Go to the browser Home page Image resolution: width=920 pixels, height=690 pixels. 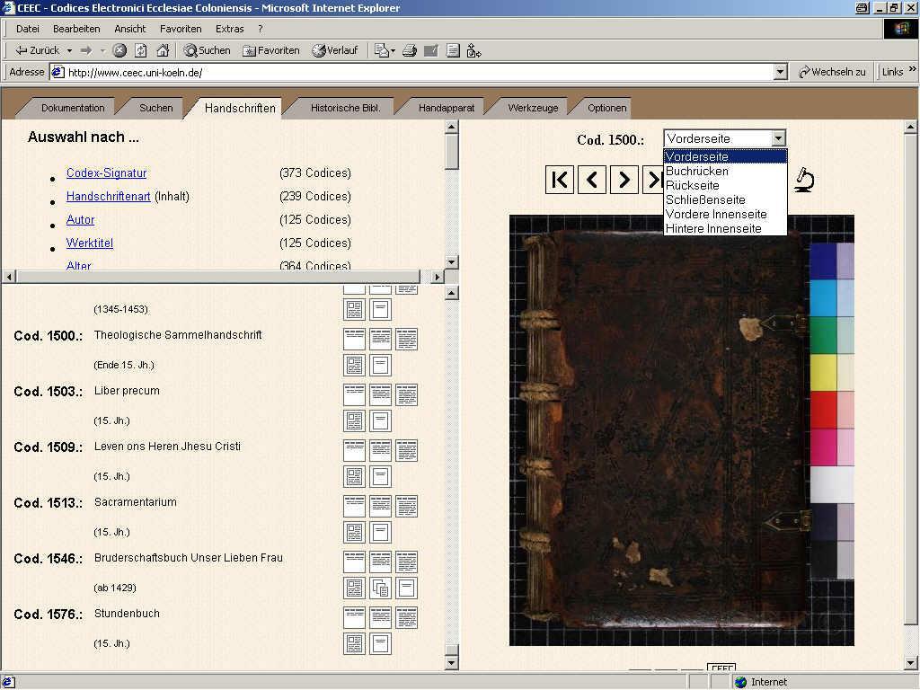[163, 50]
